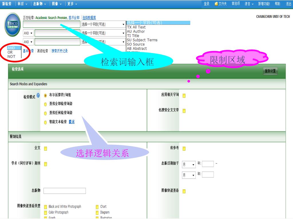293x219 pixels.
Task: Click 显示全部 link
Action: coord(74,18)
